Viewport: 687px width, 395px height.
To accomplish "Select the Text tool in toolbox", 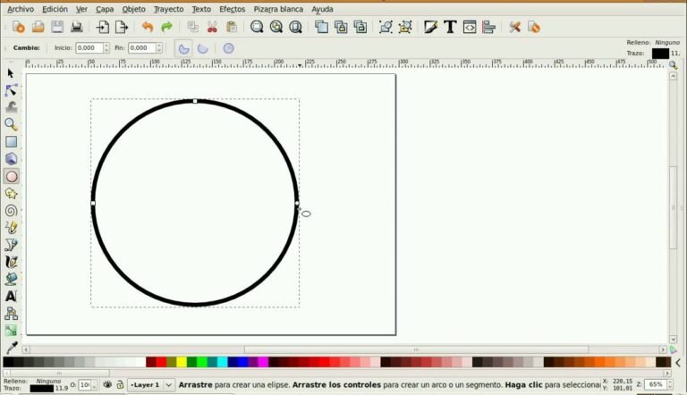I will point(11,296).
